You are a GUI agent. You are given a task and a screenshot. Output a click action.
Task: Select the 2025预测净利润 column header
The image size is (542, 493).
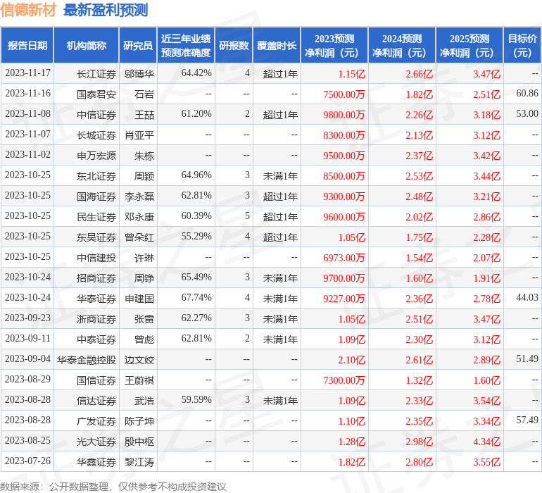pyautogui.click(x=469, y=45)
